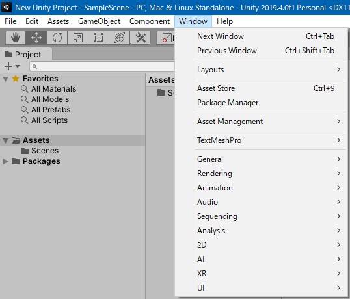Choose Previous Window
The height and width of the screenshot is (299, 350).
click(261, 51)
